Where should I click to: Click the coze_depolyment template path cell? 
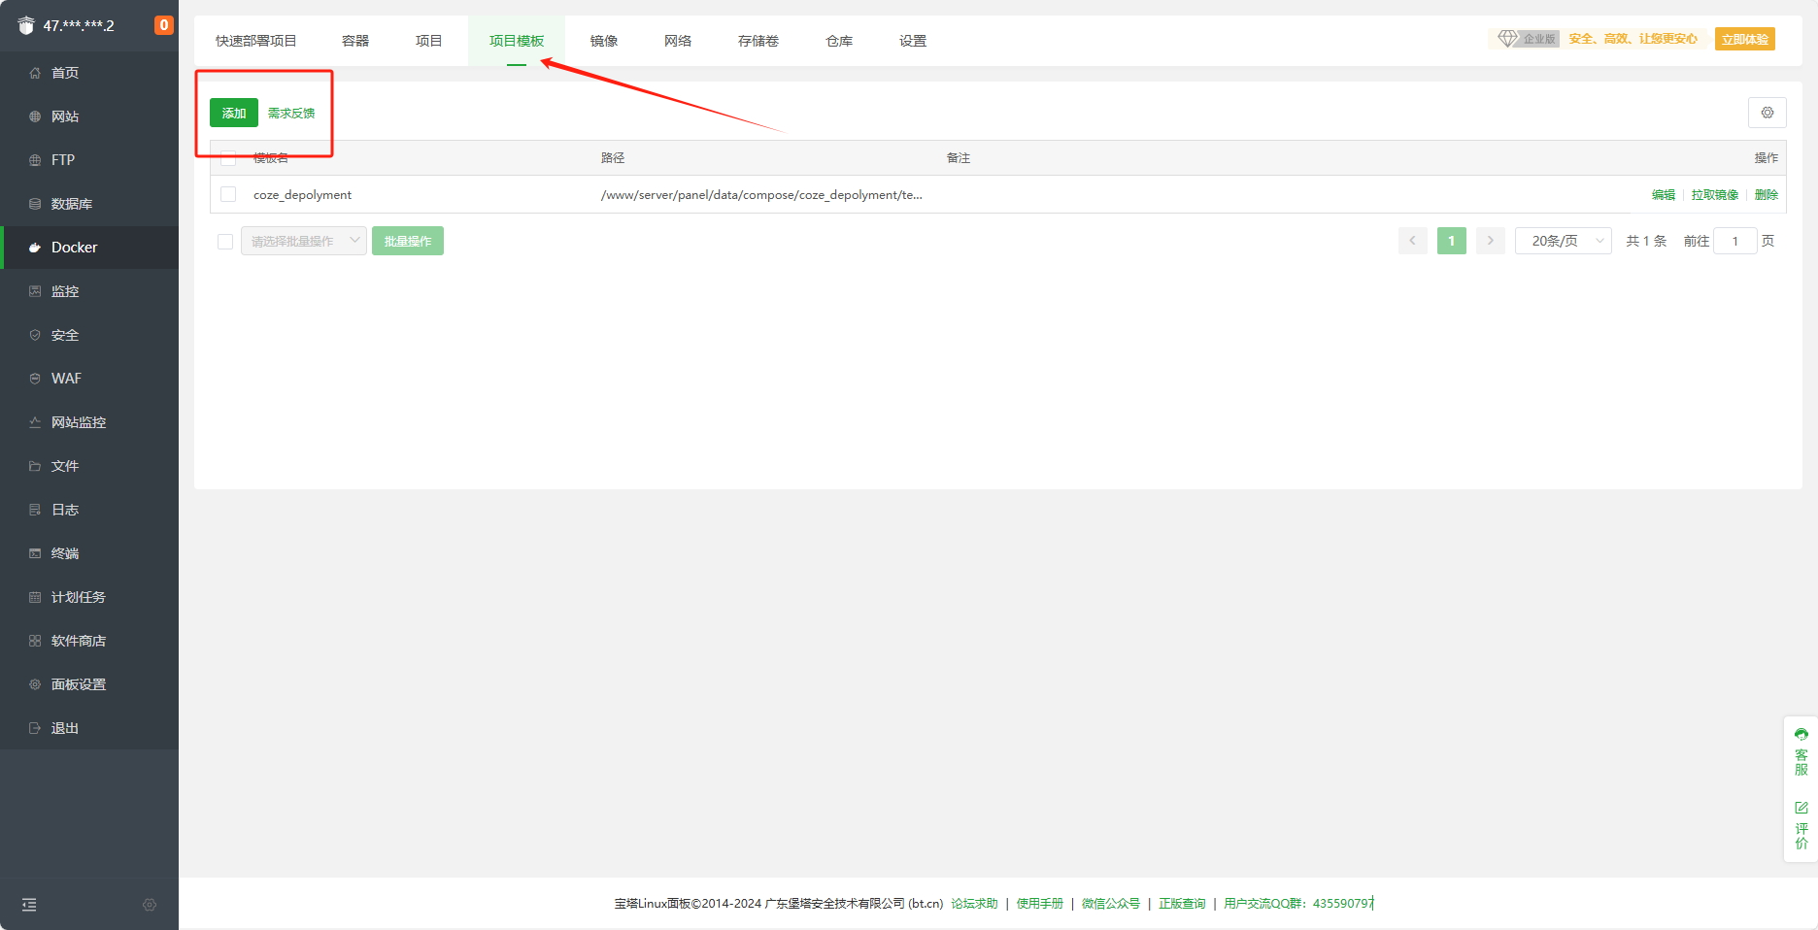pos(761,195)
